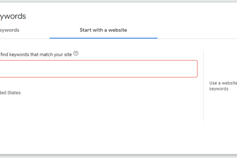This screenshot has width=237, height=158.
Task: Switch to the Start with a website tab
Action: click(x=103, y=30)
